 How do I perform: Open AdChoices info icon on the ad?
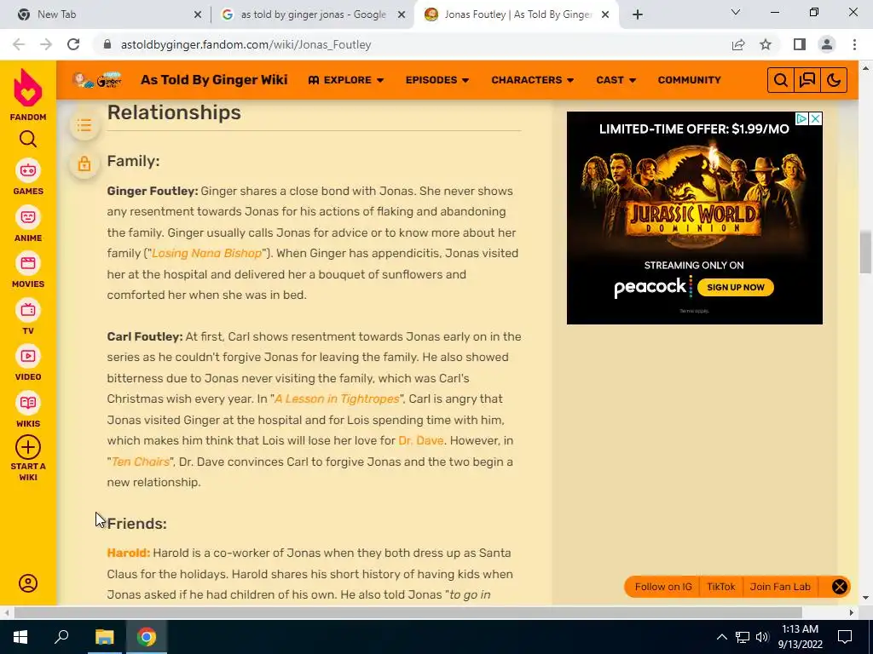pyautogui.click(x=801, y=118)
